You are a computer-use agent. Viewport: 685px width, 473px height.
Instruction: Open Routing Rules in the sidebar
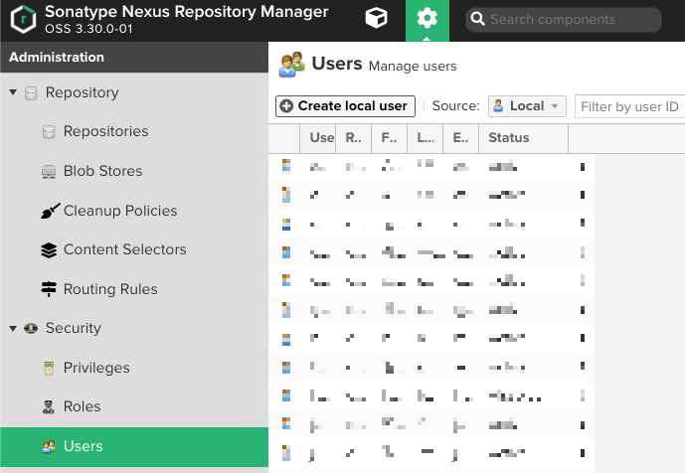click(110, 289)
